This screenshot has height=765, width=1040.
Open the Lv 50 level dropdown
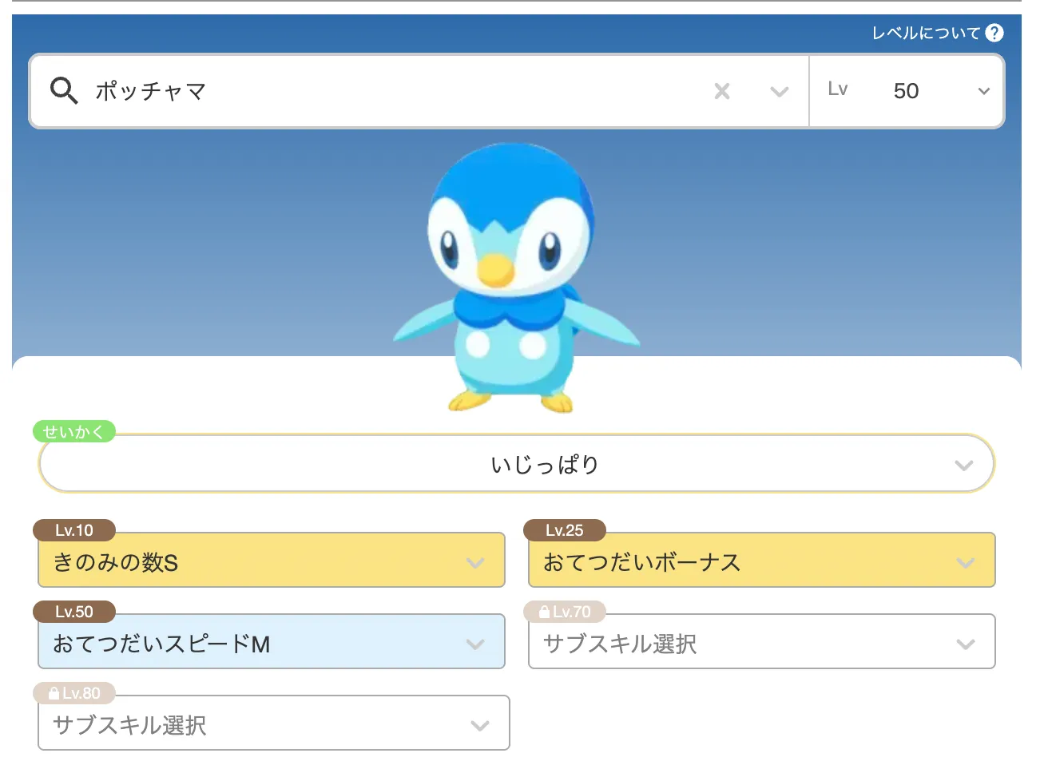click(907, 91)
